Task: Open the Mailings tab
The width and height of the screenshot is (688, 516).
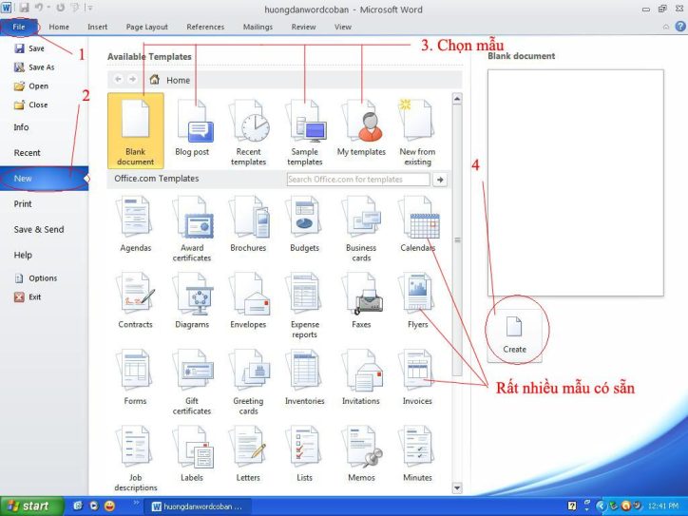Action: [258, 27]
